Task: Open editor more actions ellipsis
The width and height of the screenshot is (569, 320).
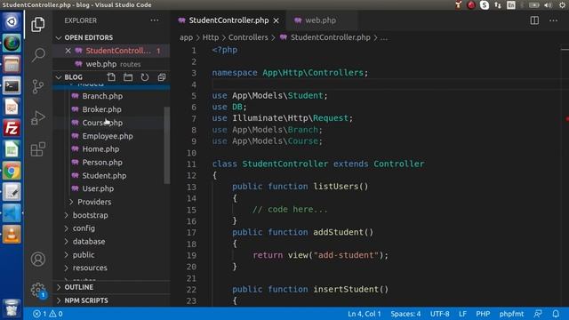Action: pos(553,20)
